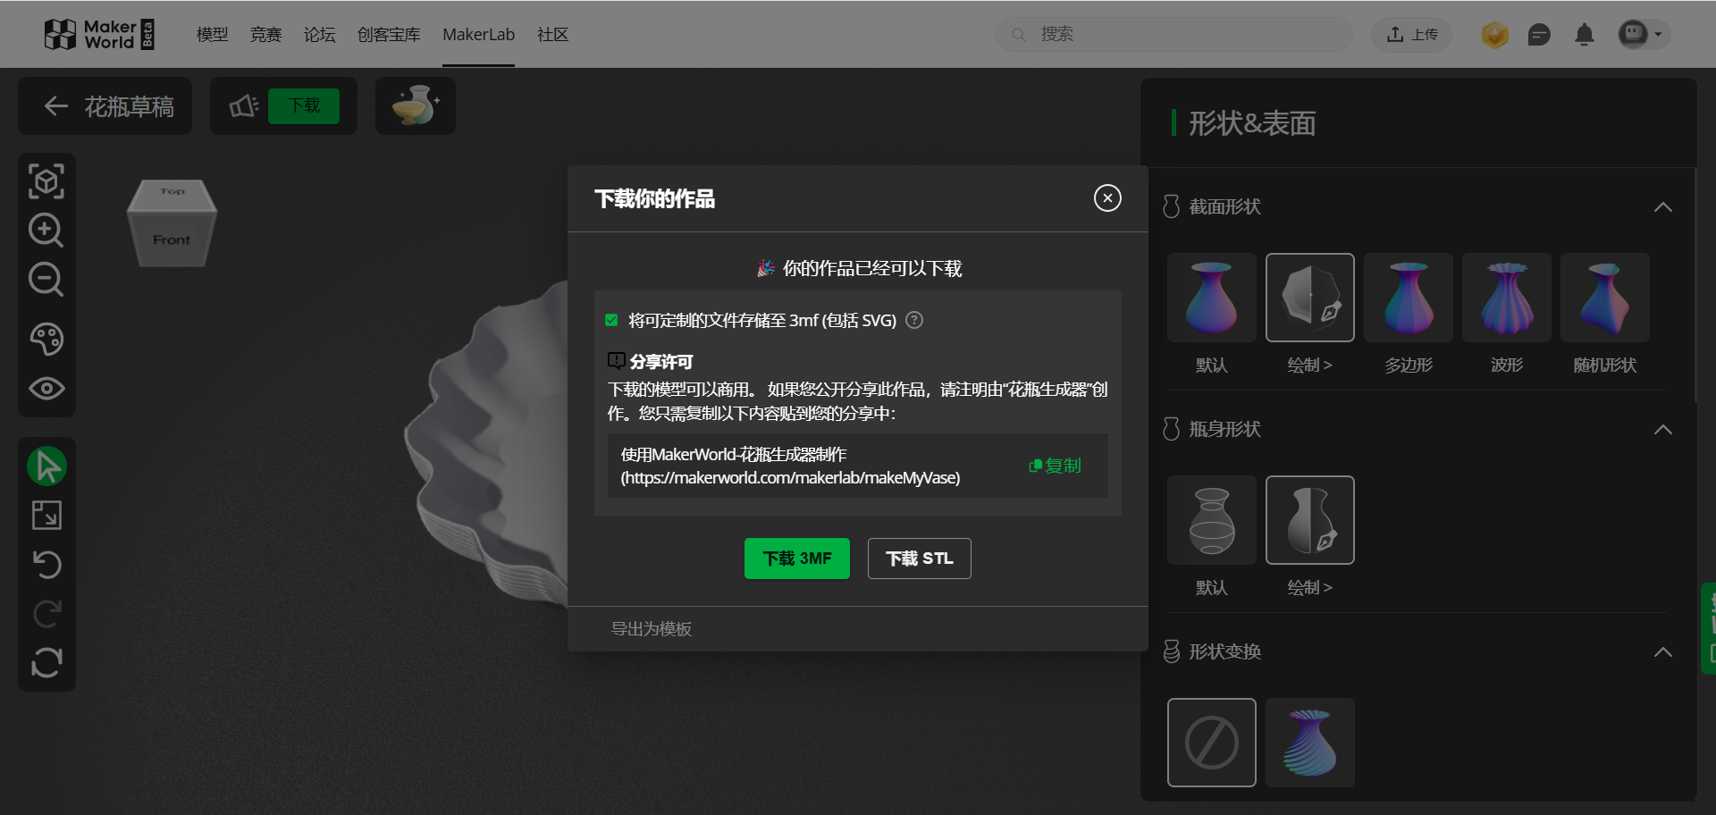Open the chat messages icon
The image size is (1716, 815).
pyautogui.click(x=1539, y=35)
